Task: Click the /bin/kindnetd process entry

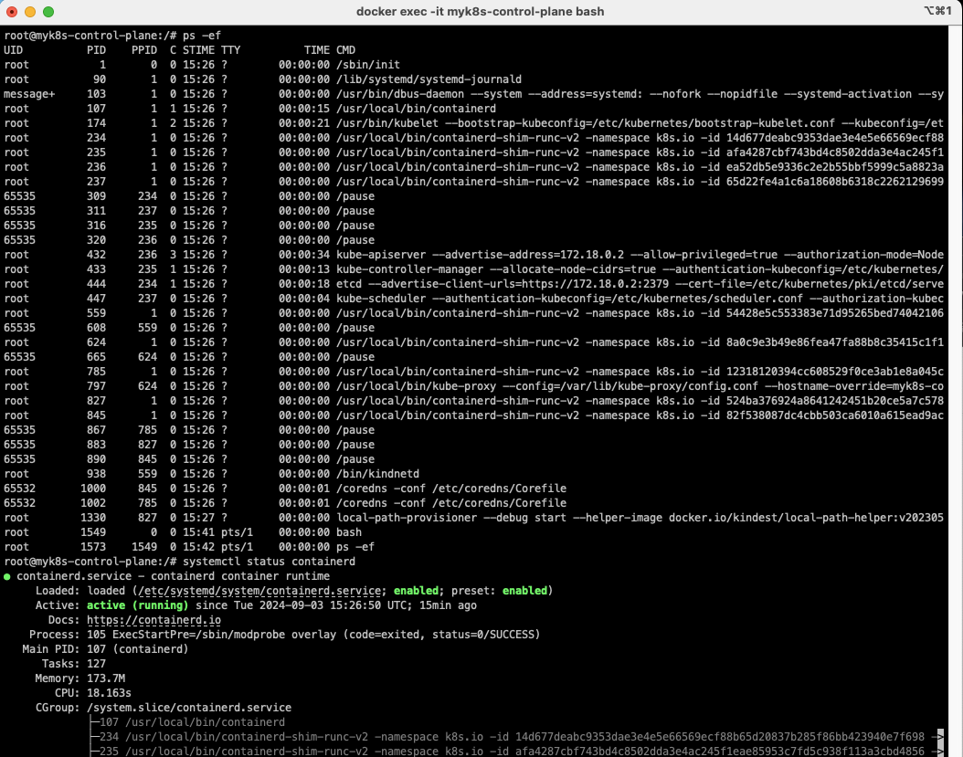Action: pyautogui.click(x=377, y=474)
